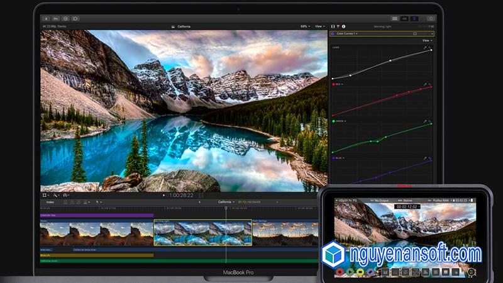This screenshot has height=283, width=503.
Task: Click the Green curve eyedropper icon
Action: pyautogui.click(x=425, y=121)
